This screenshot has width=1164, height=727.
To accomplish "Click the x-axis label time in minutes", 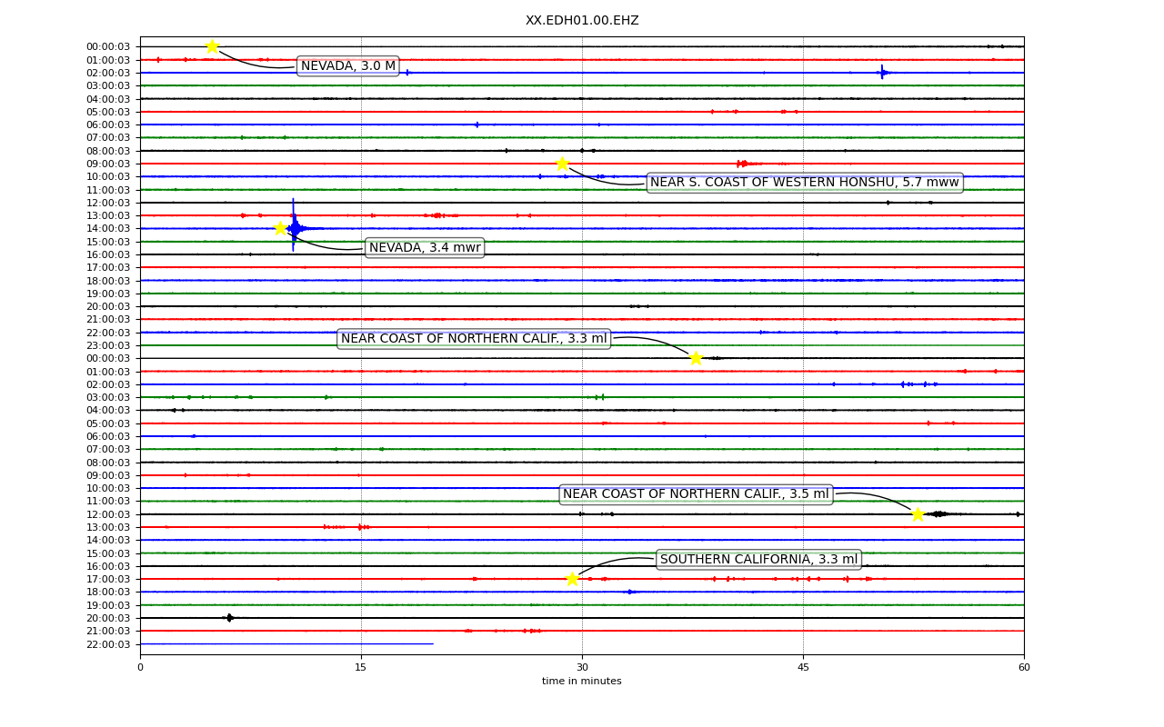I will (x=582, y=682).
